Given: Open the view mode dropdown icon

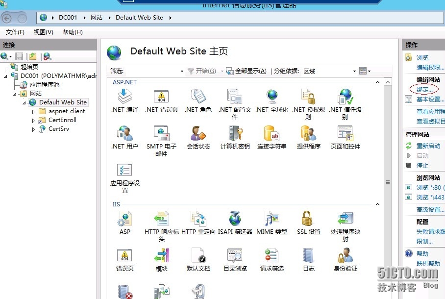Looking at the screenshot, I should (365, 71).
